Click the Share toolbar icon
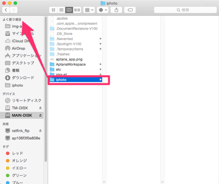219x184 pixels. (x=116, y=10)
